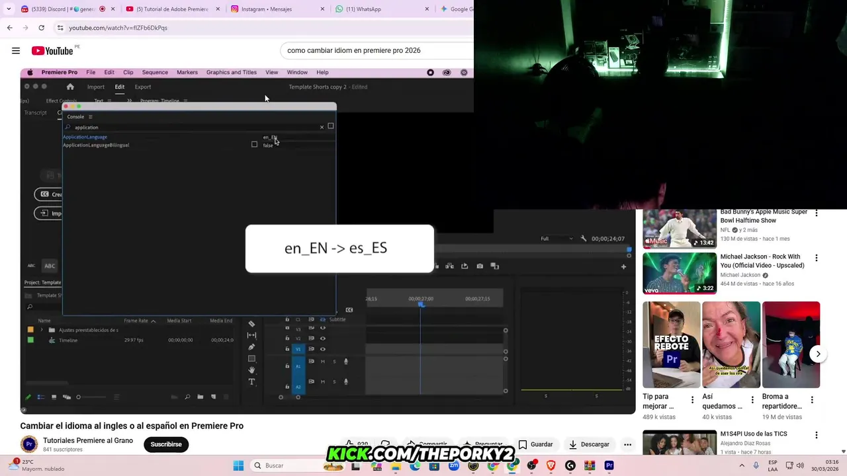Open options for Michael Jackson Rock With You
Screen dimensions: 847x476
click(x=816, y=258)
